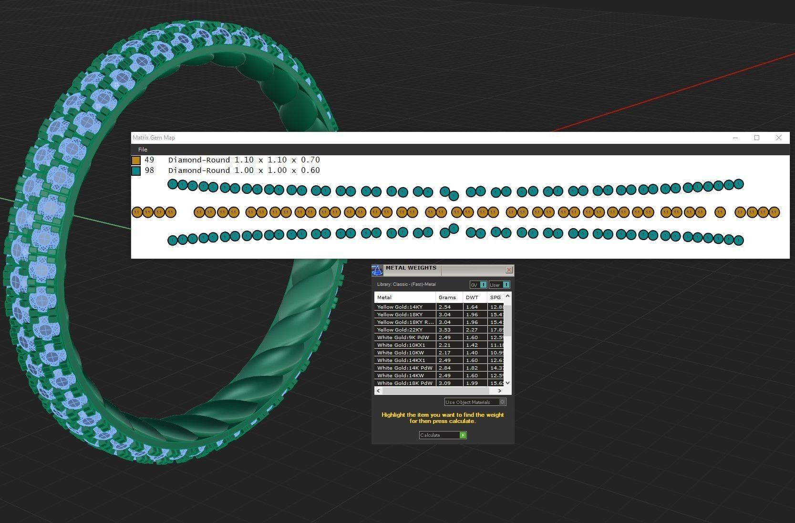This screenshot has height=523, width=795.
Task: Click the Calculate button
Action: coord(443,435)
